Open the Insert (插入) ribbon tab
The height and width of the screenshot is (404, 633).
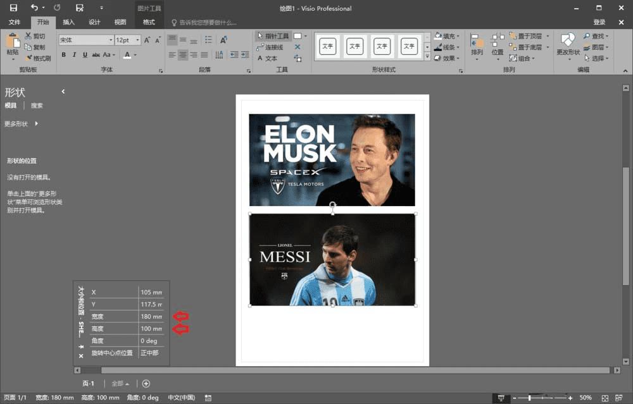tap(68, 22)
